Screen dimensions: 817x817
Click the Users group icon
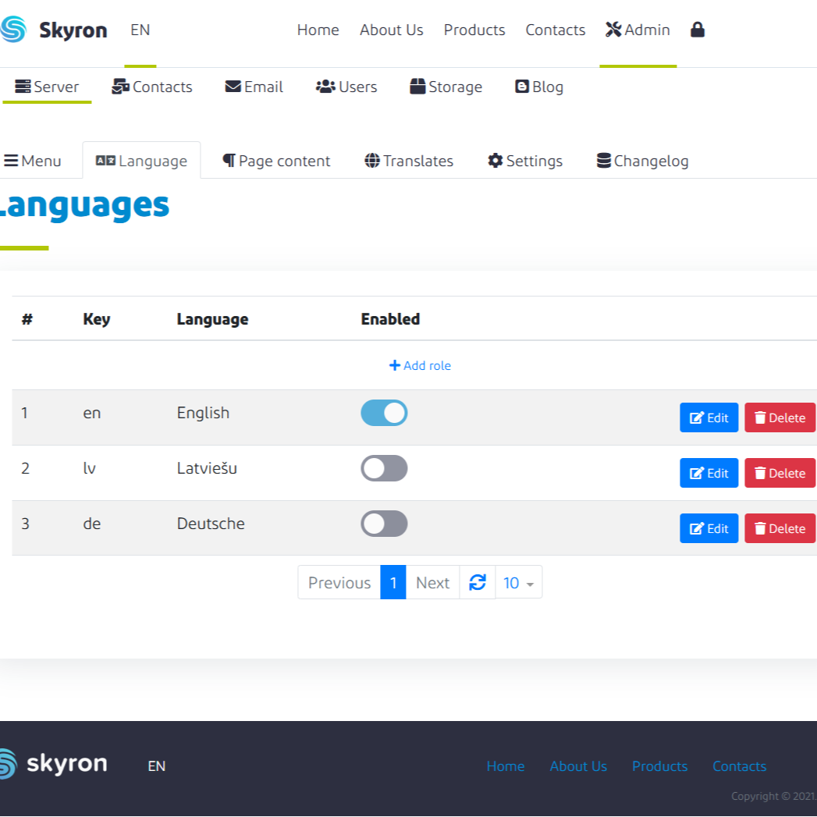coord(325,87)
